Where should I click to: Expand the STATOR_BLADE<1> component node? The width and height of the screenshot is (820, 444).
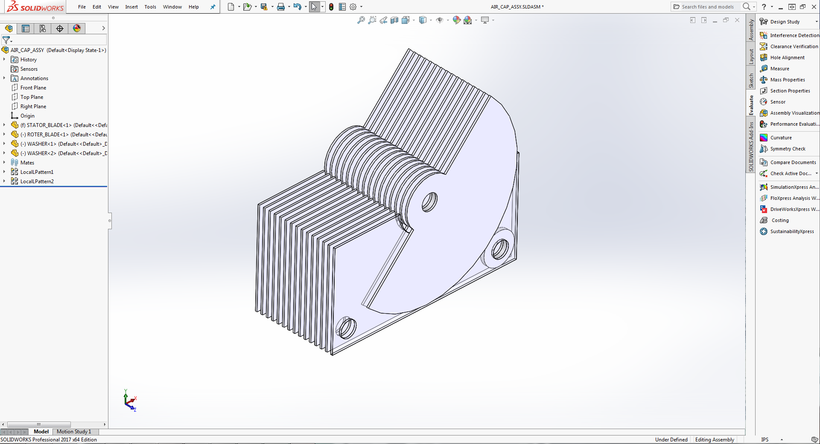tap(4, 125)
